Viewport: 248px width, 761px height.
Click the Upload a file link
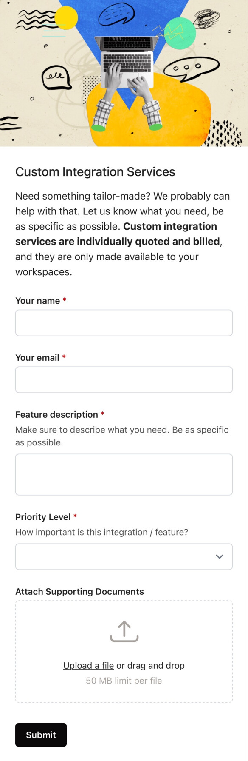[88, 665]
